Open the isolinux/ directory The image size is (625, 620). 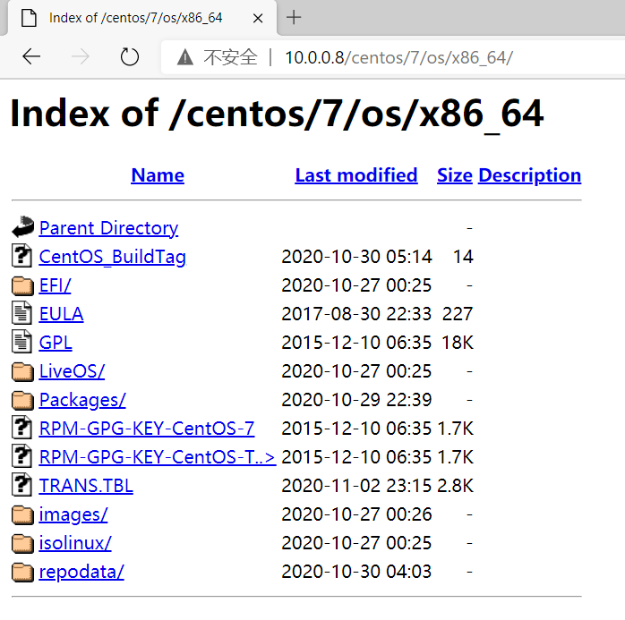coord(75,544)
